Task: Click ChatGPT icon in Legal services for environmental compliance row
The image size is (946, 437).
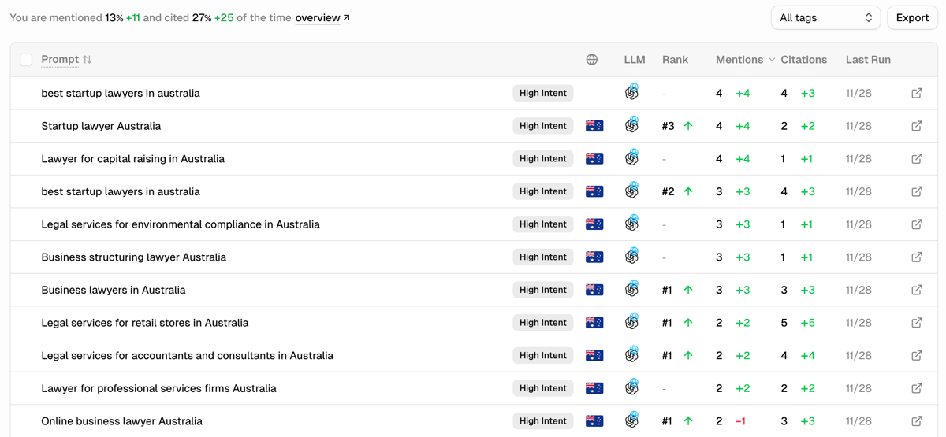Action: (631, 224)
